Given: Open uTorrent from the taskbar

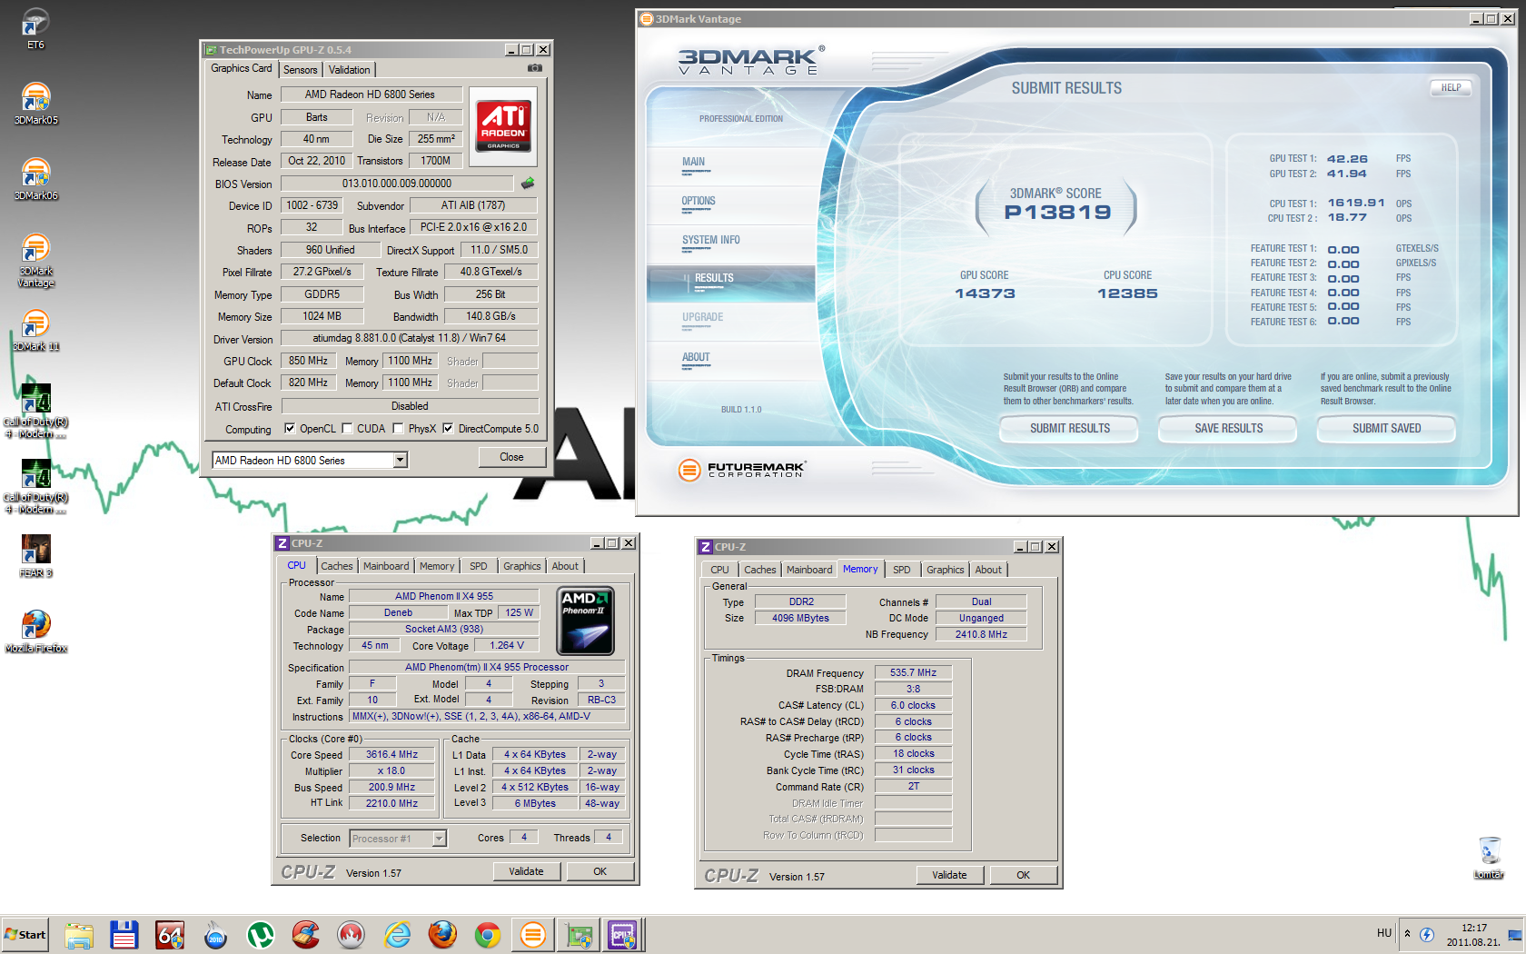Looking at the screenshot, I should (261, 935).
